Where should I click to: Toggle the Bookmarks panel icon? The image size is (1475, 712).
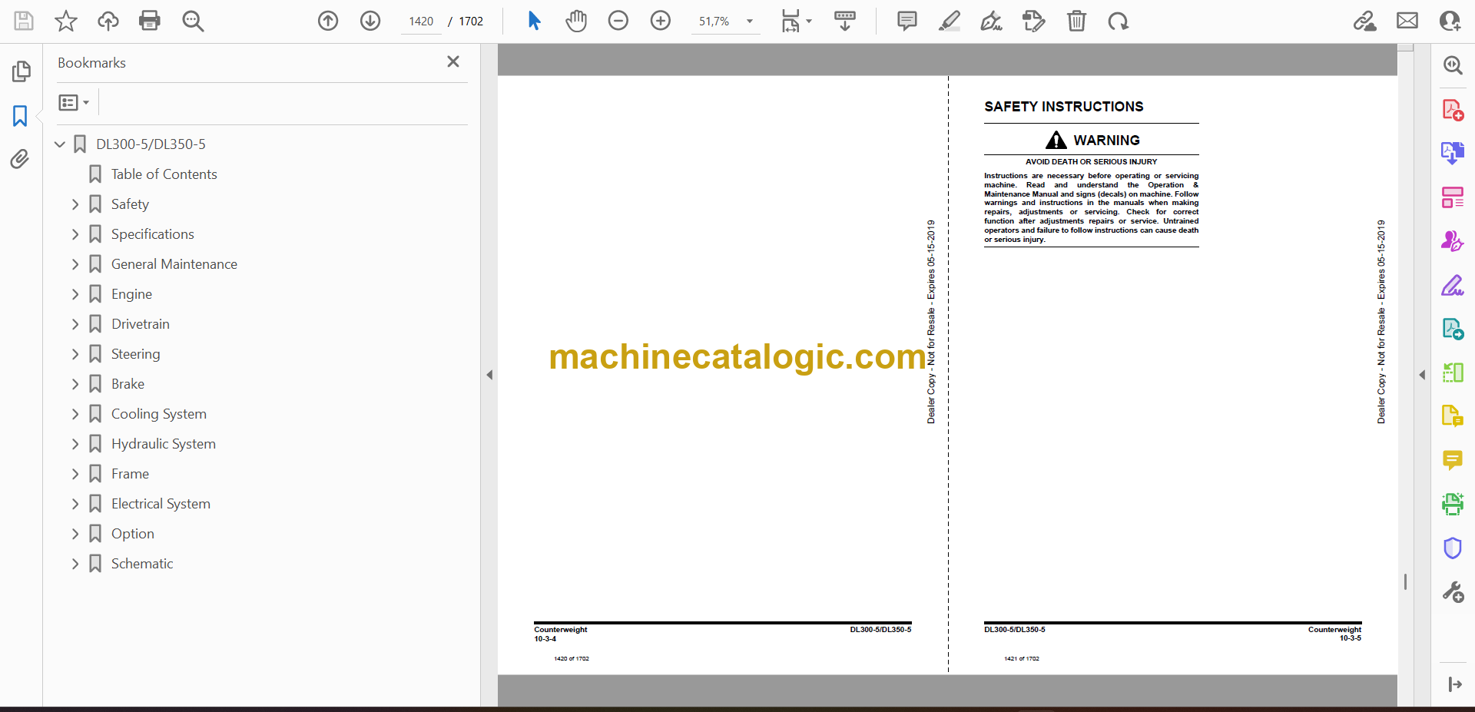[21, 116]
